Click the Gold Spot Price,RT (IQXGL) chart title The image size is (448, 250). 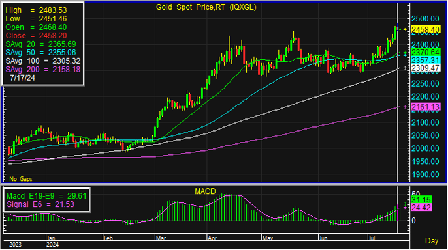(206, 7)
